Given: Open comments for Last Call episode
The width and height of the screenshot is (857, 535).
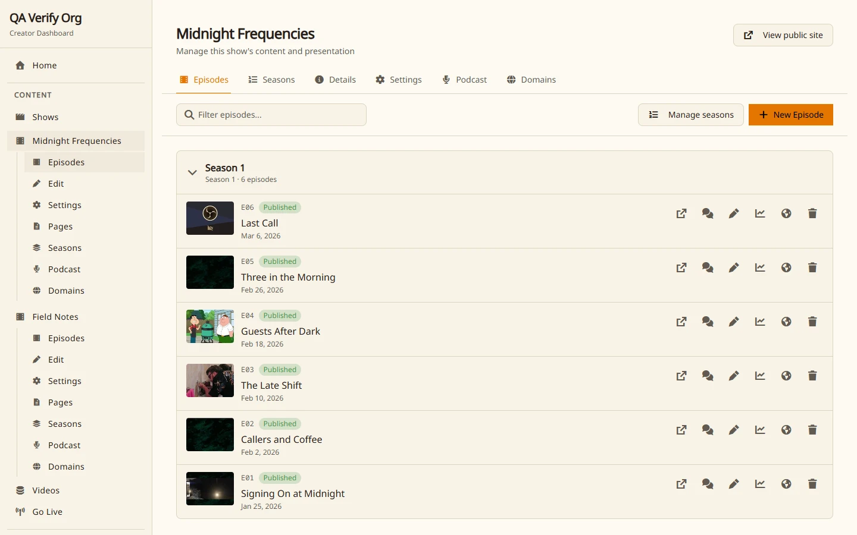Looking at the screenshot, I should (x=708, y=213).
